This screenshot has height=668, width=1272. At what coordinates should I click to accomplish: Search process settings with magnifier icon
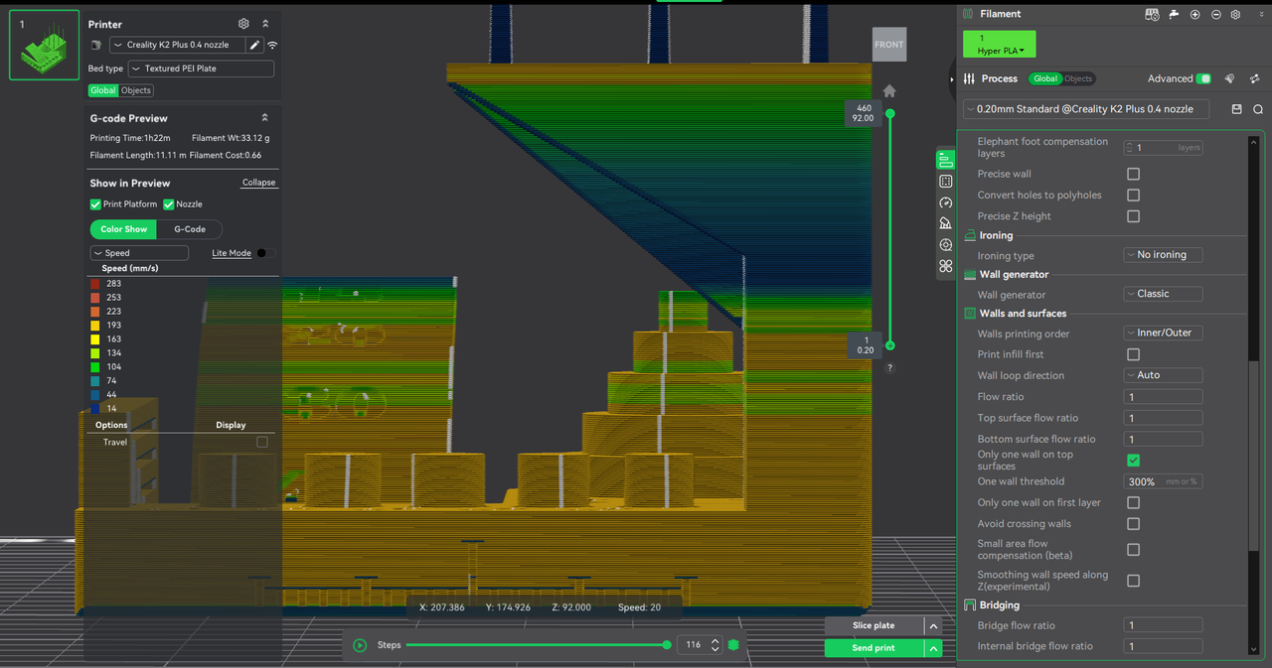pyautogui.click(x=1257, y=109)
